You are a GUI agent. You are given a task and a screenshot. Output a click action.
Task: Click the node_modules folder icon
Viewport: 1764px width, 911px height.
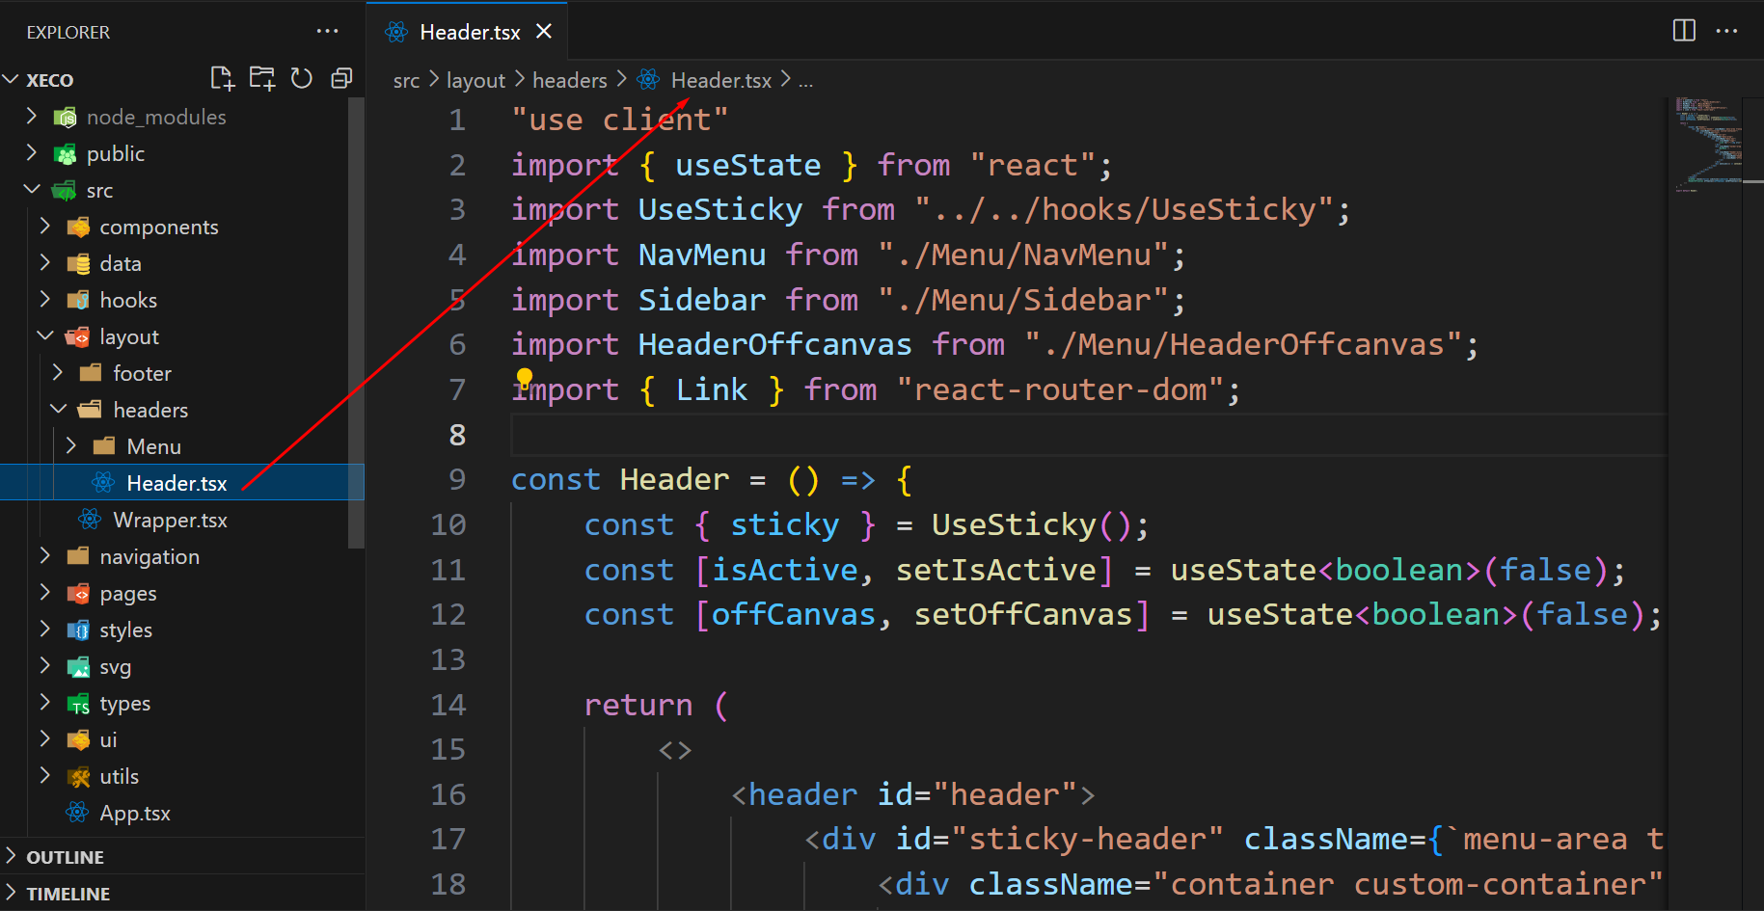click(x=66, y=118)
